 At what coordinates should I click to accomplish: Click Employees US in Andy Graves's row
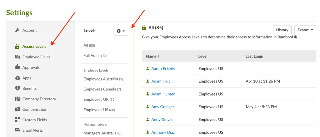[x=211, y=120]
